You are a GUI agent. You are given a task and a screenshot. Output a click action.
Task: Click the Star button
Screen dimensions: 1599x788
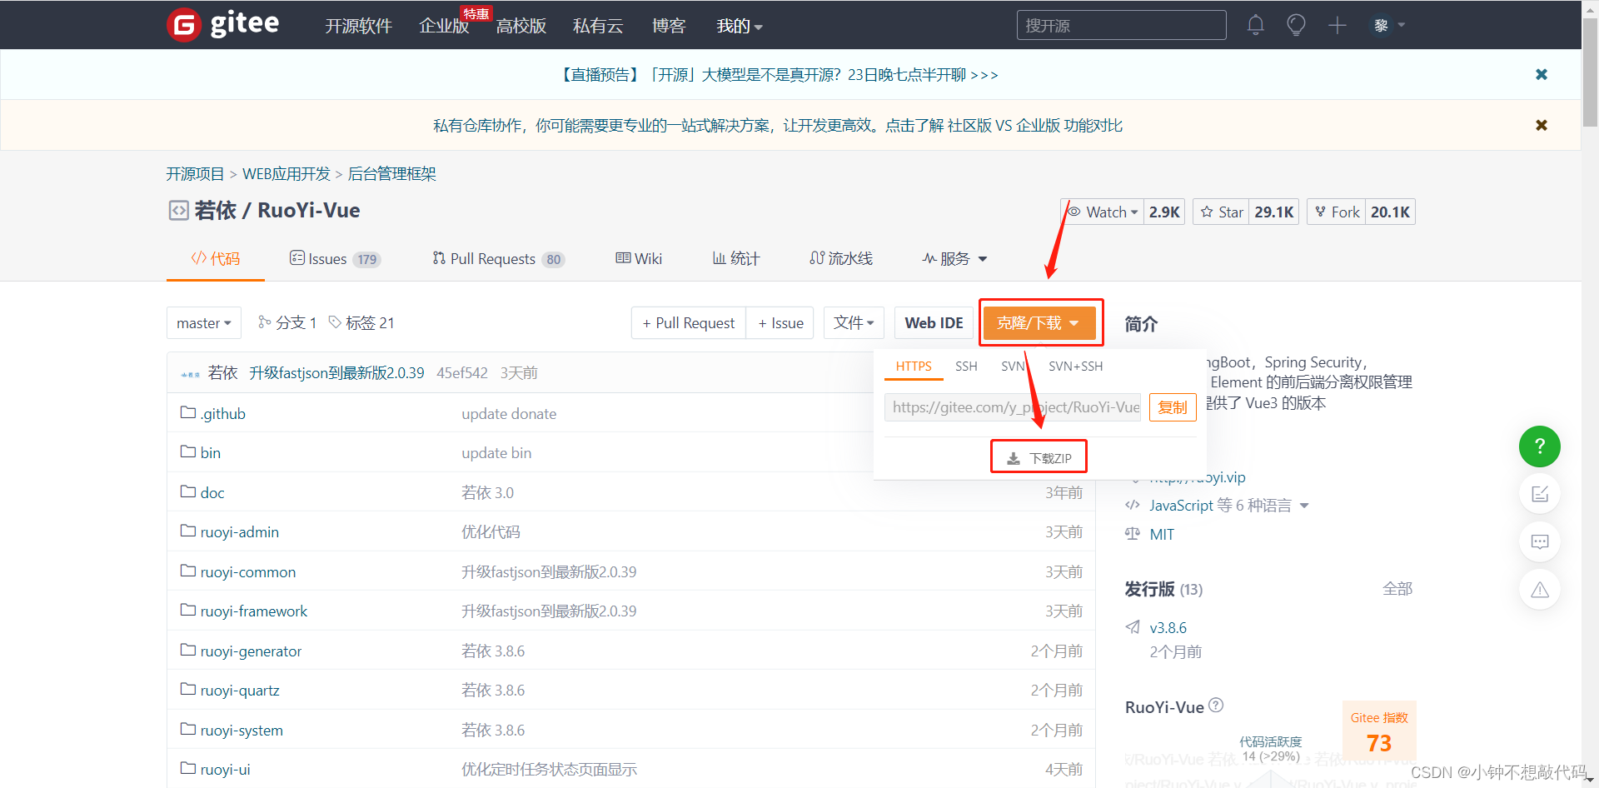[x=1223, y=212]
